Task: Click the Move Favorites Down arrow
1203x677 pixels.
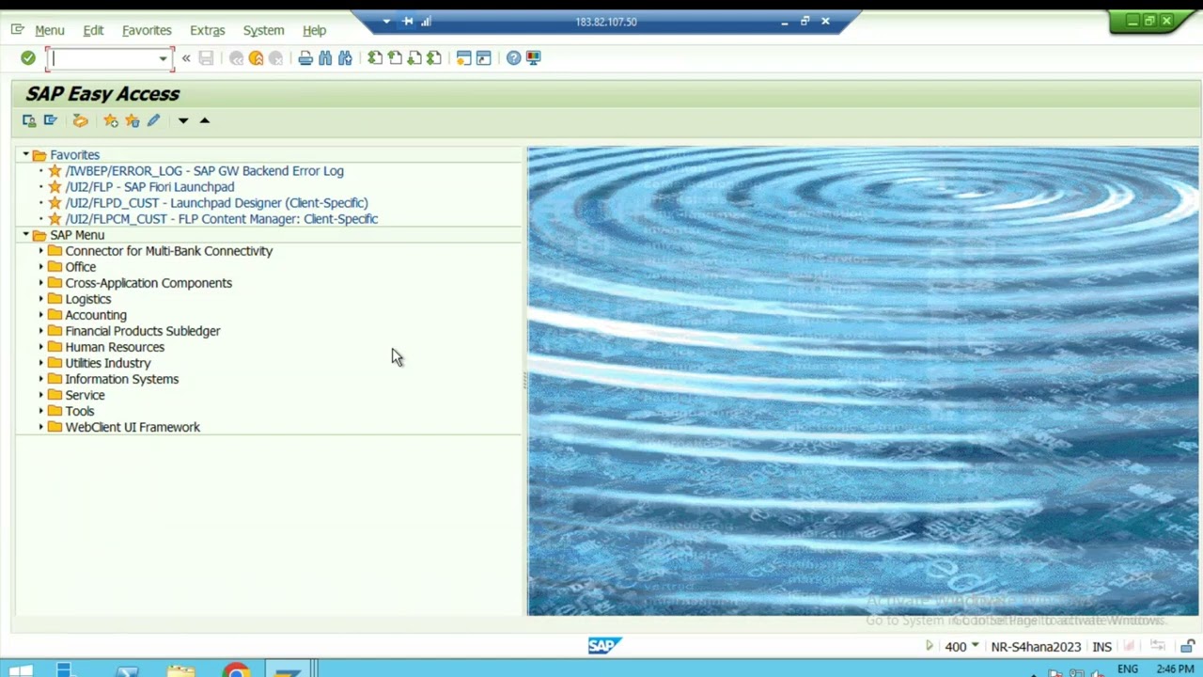Action: (x=183, y=120)
